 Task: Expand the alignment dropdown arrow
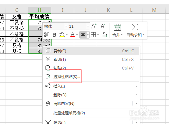tap(88, 35)
